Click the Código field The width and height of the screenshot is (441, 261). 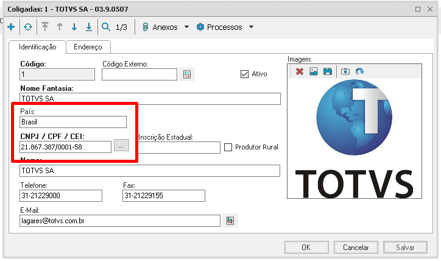57,74
